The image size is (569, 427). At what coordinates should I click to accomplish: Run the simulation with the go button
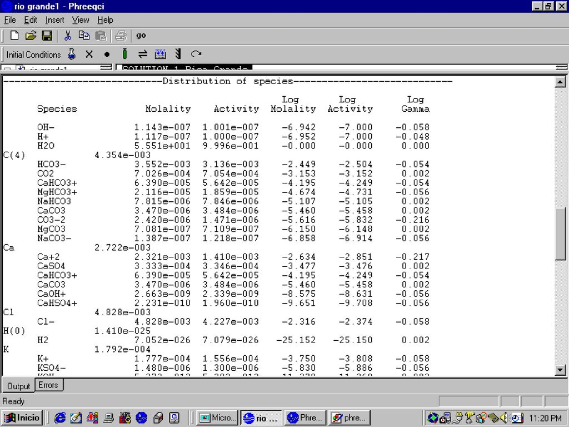[141, 36]
